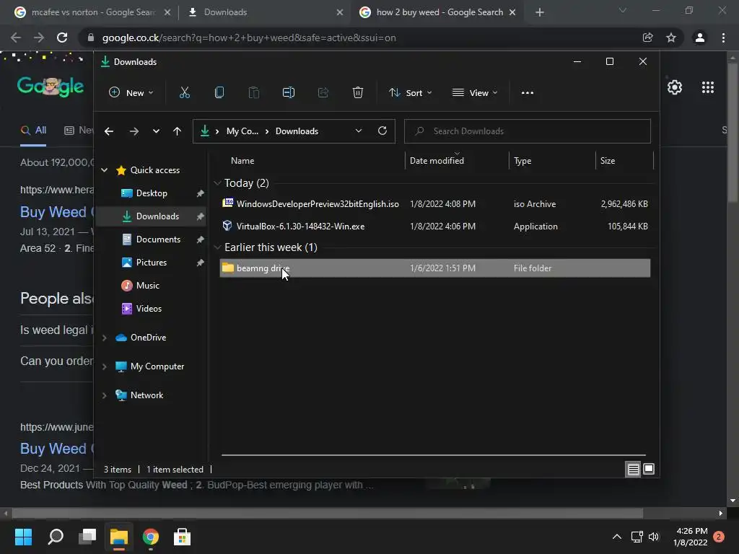Bookmark this page with star icon
This screenshot has width=739, height=554.
pos(671,38)
